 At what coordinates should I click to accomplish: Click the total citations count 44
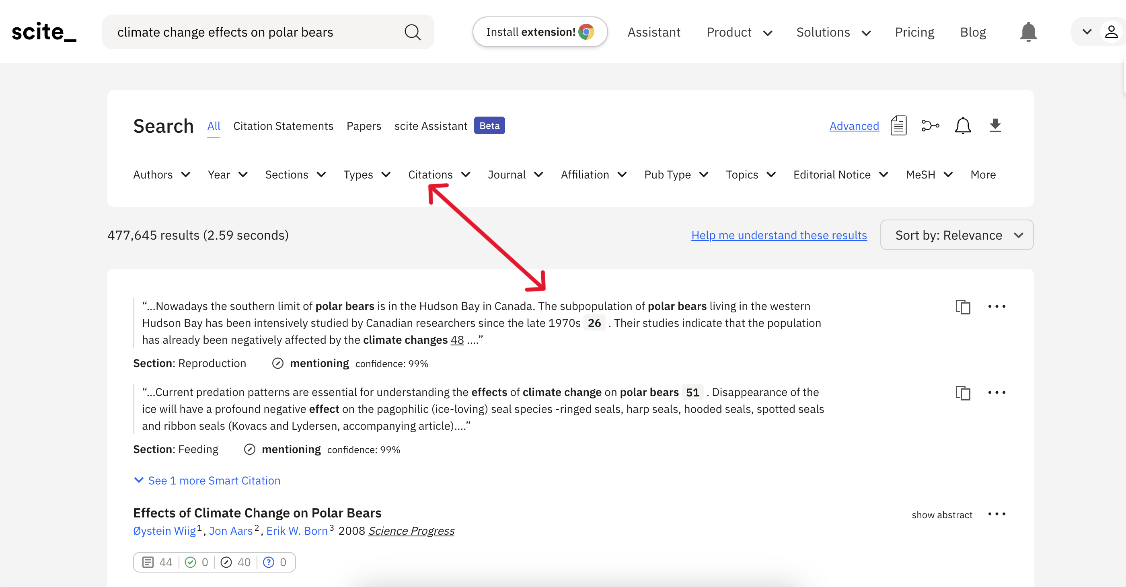pyautogui.click(x=157, y=562)
